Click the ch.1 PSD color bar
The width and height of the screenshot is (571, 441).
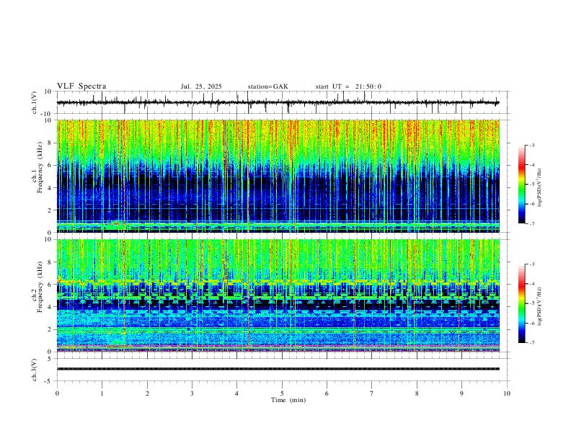point(521,184)
